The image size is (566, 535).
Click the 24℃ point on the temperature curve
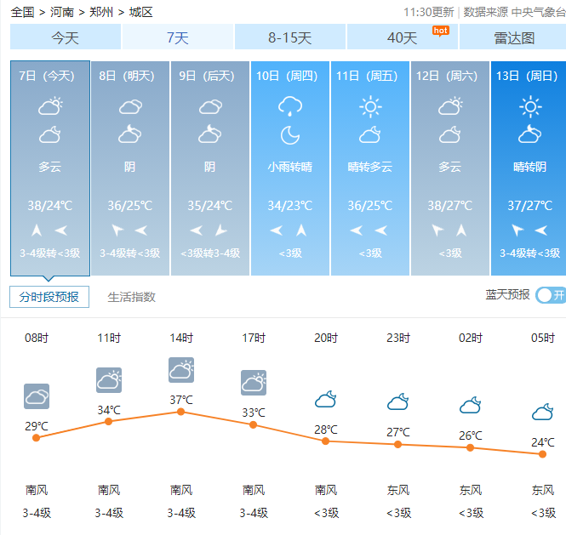pos(542,454)
